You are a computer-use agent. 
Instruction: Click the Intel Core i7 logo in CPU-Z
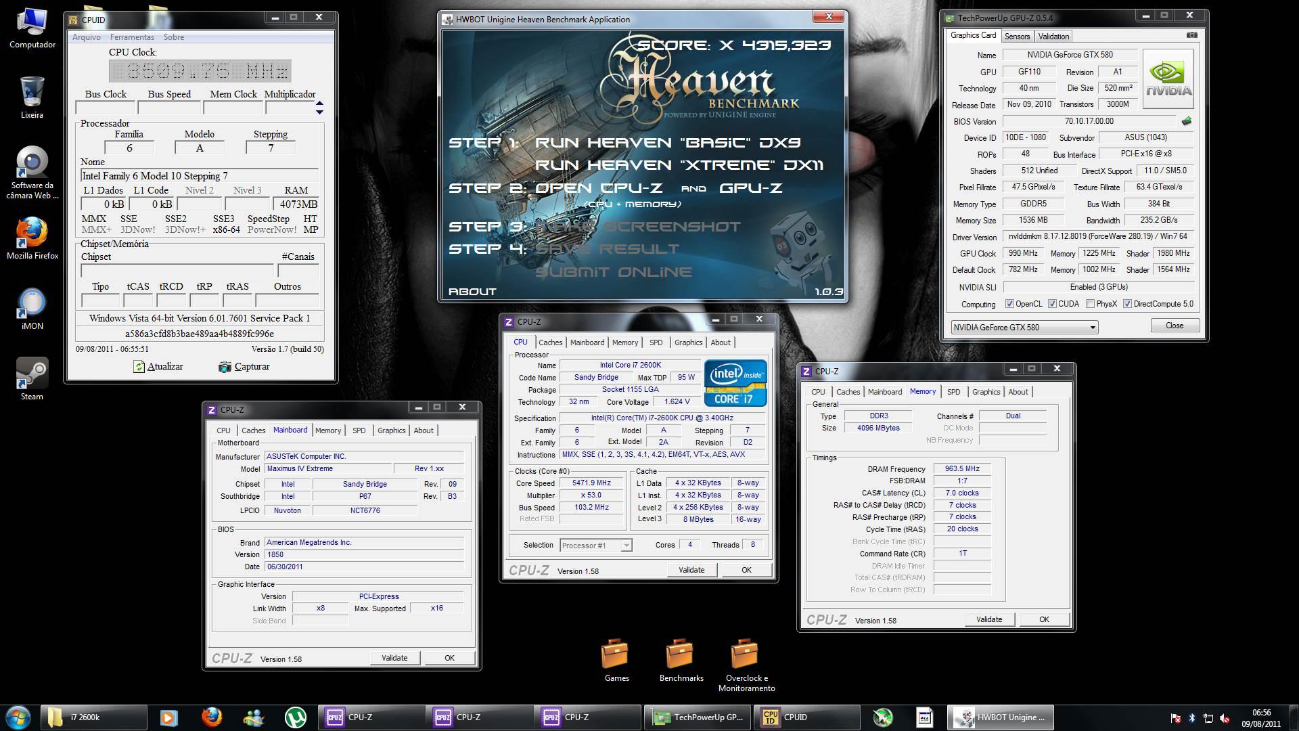tap(735, 383)
